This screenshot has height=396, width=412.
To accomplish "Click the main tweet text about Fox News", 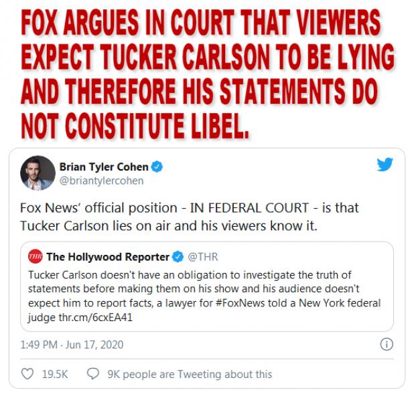I will tap(190, 217).
